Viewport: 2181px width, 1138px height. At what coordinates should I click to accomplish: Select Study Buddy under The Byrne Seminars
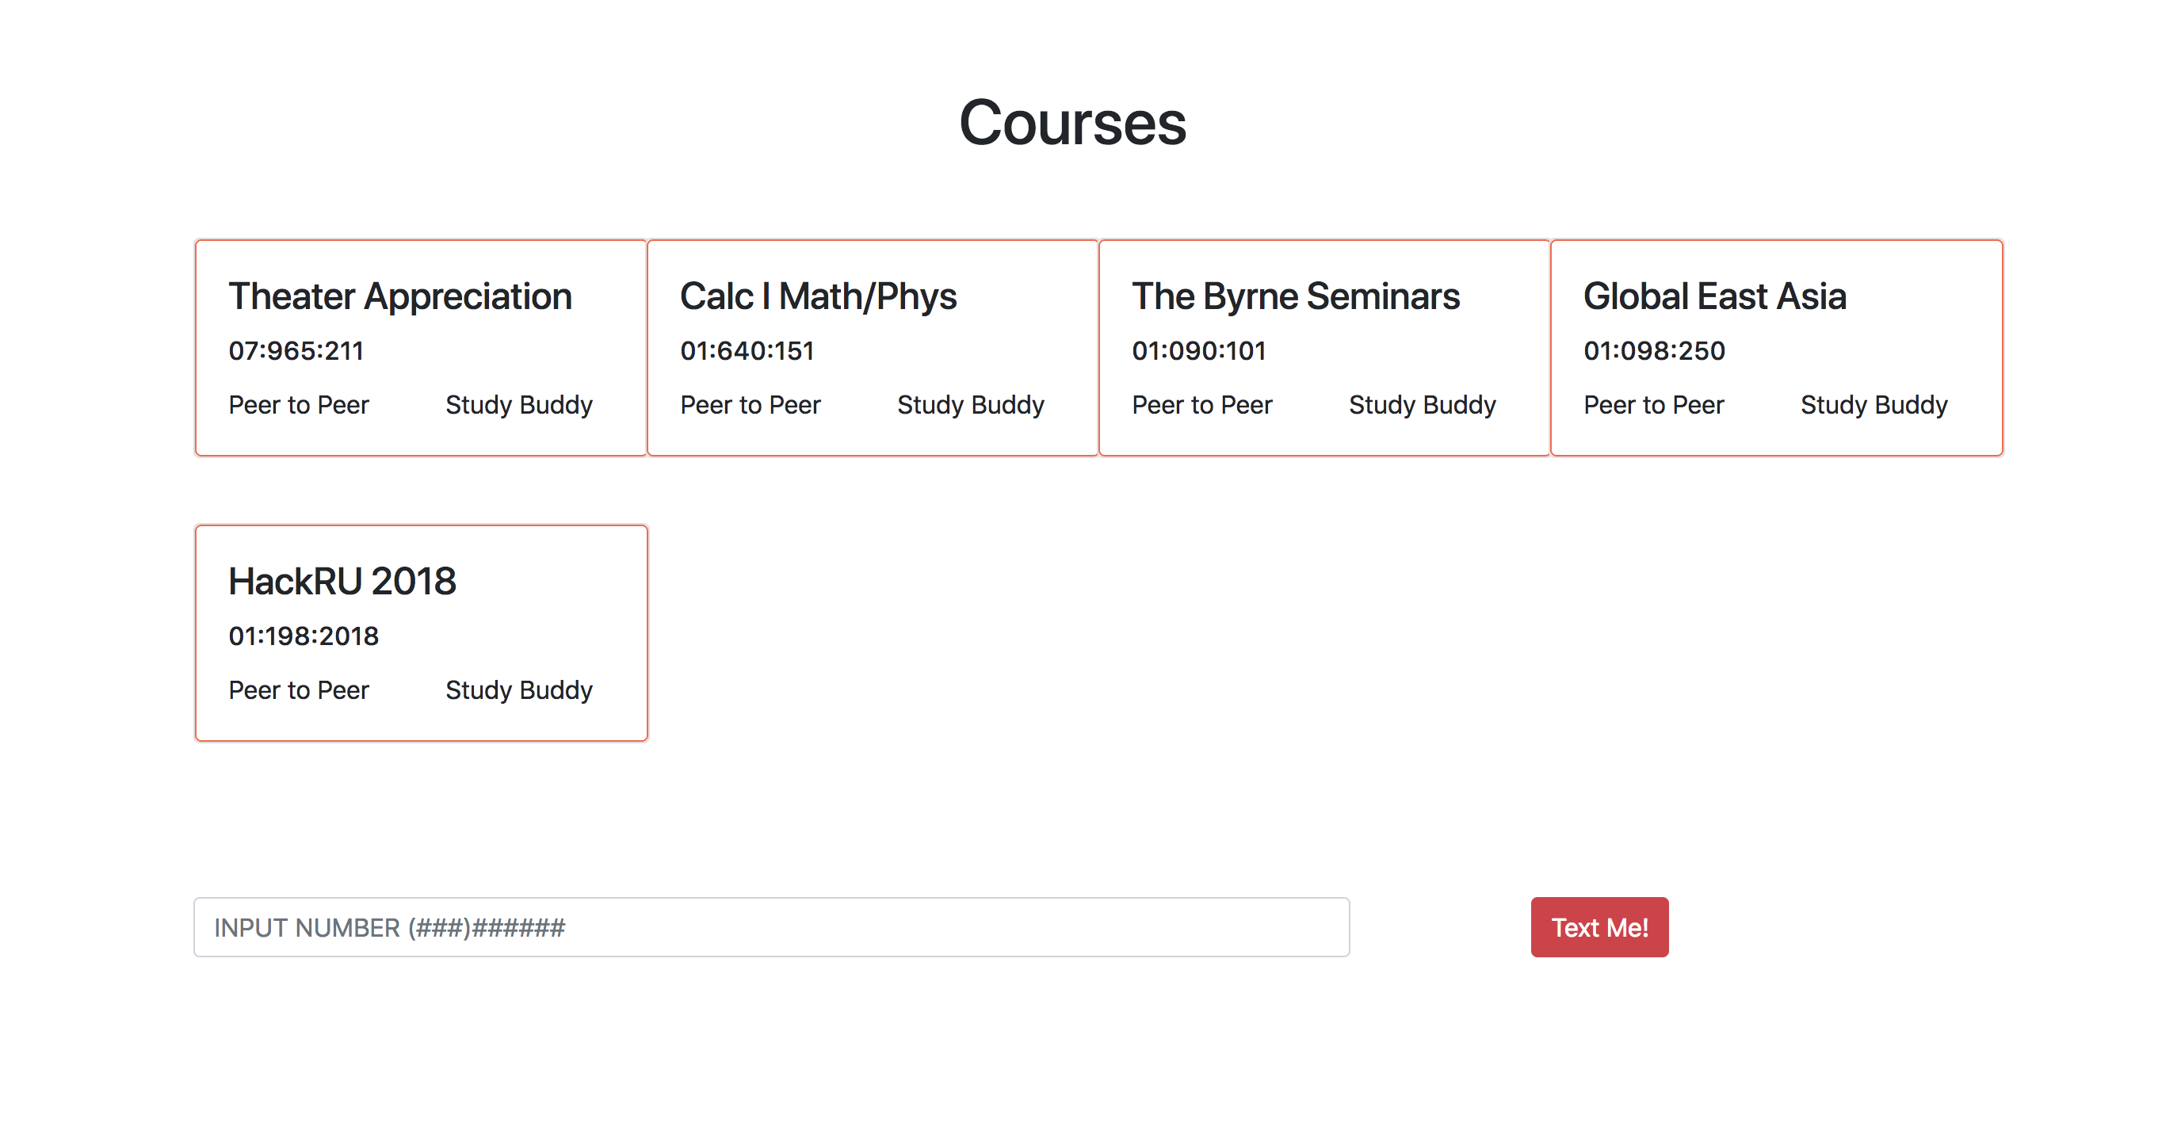1422,405
